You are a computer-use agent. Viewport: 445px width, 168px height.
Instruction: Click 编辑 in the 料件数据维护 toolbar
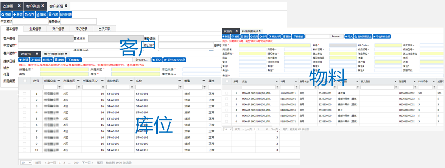[x=235, y=37]
